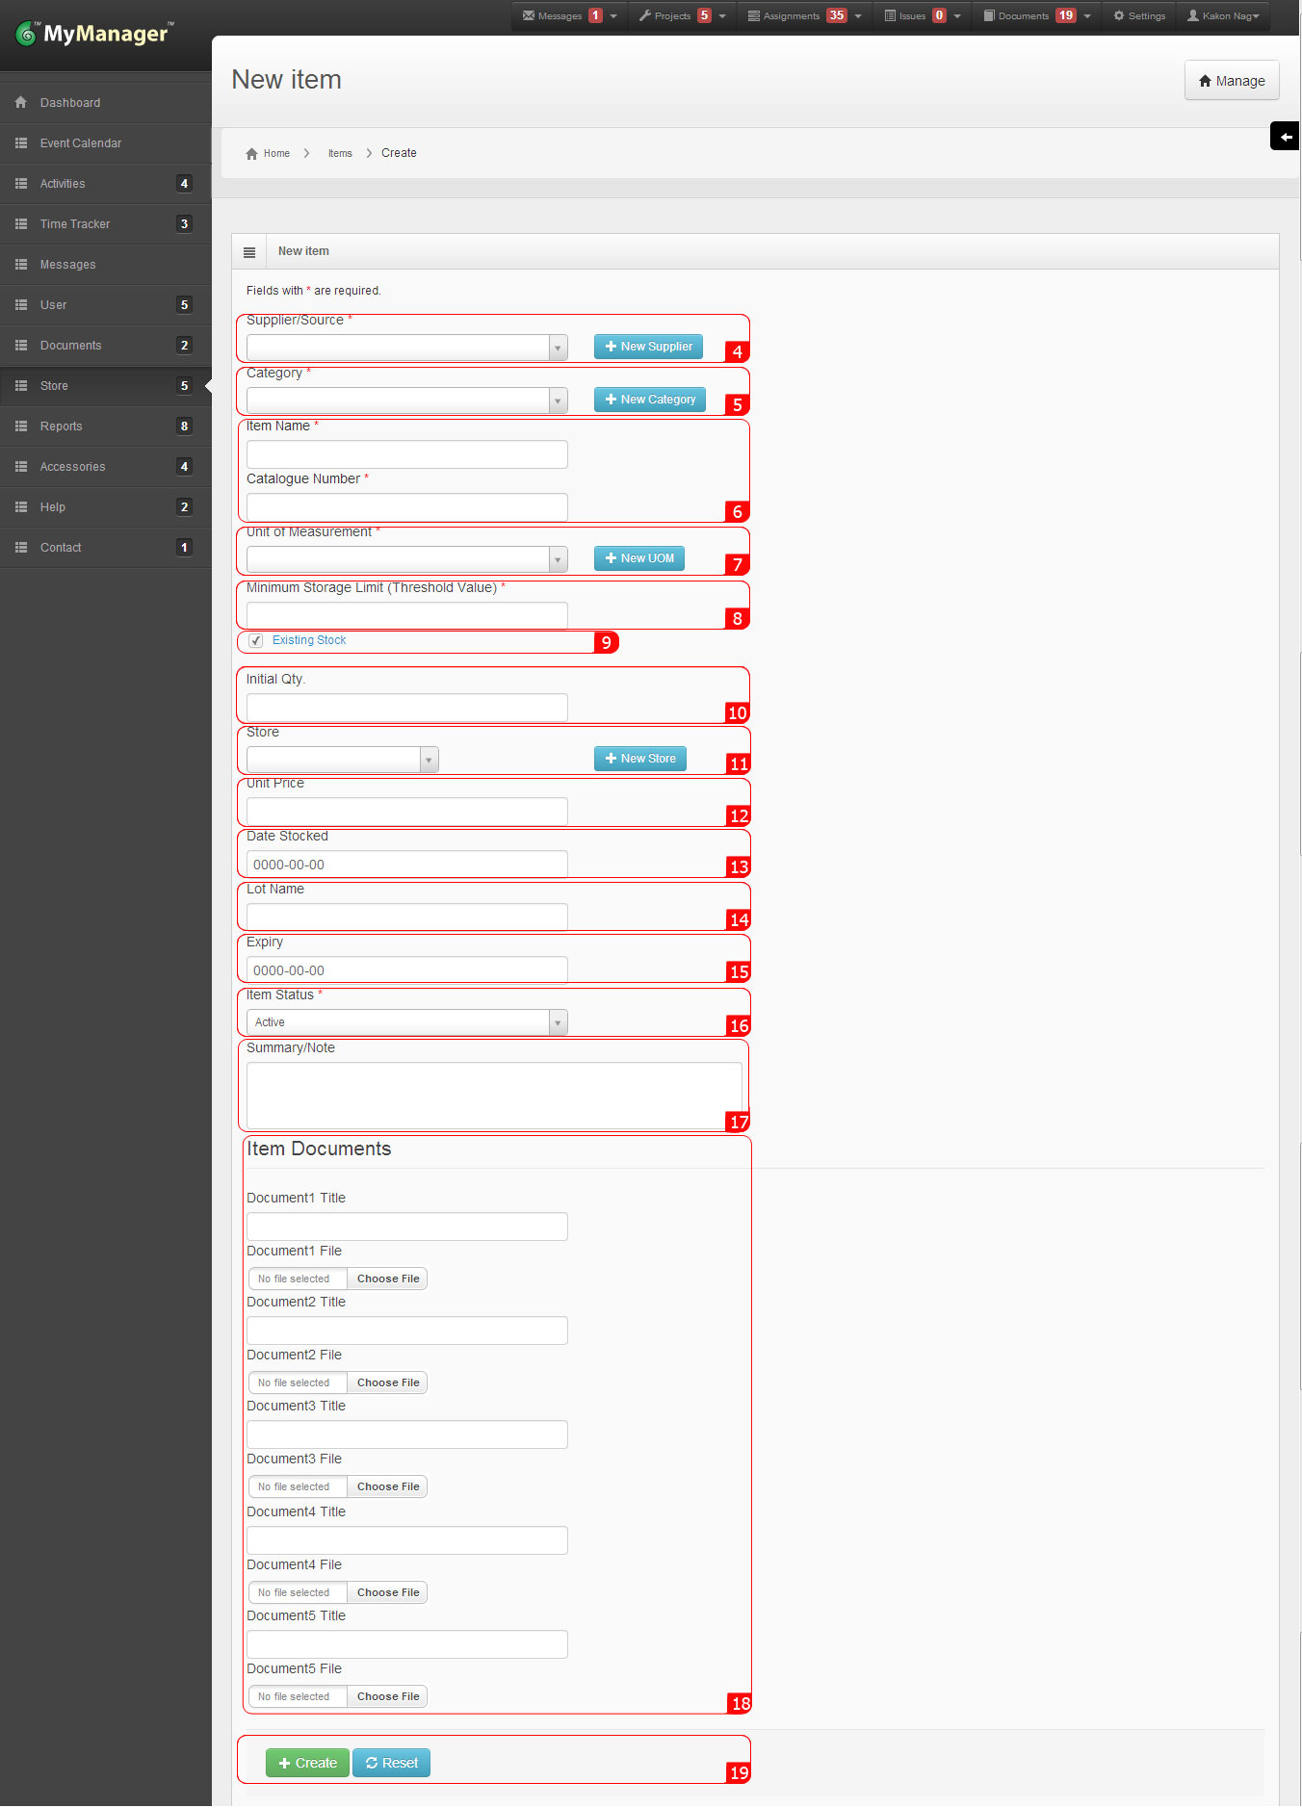The width and height of the screenshot is (1302, 1808).
Task: Click the New Supplier button
Action: (x=648, y=347)
